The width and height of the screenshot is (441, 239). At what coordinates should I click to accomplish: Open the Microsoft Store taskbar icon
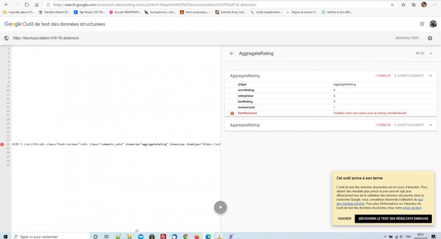tap(152, 236)
